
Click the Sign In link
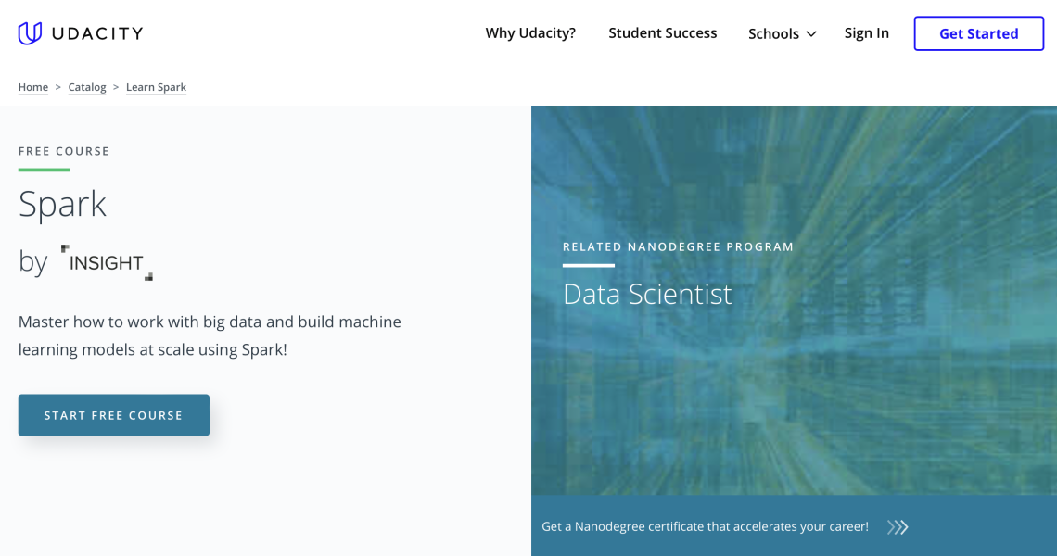(866, 33)
